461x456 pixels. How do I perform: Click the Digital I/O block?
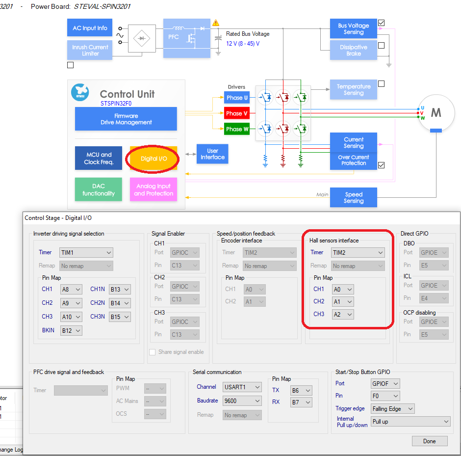point(154,159)
